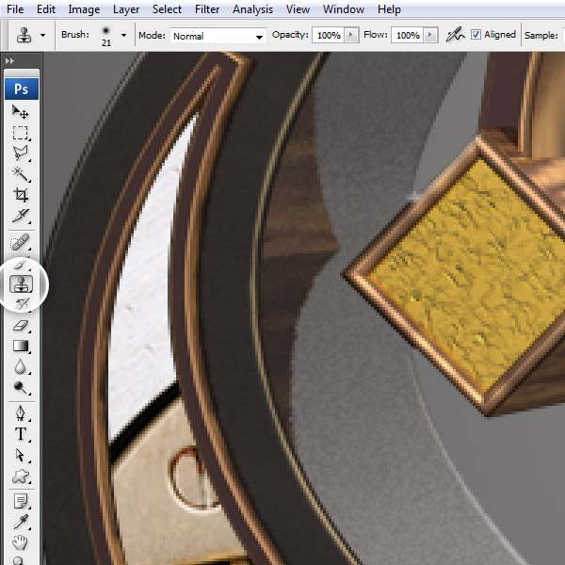
Task: Select the Rectangular Marquee tool
Action: (21, 133)
